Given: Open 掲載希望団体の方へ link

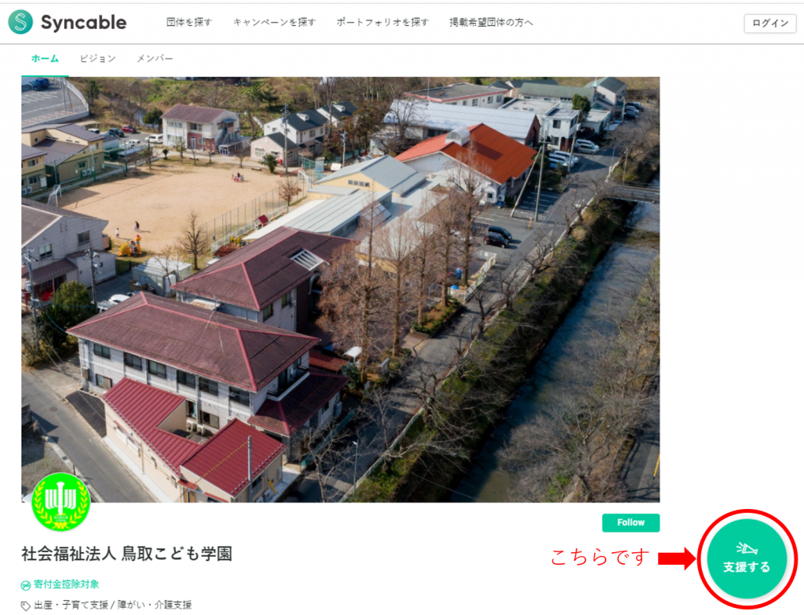Looking at the screenshot, I should pos(492,23).
